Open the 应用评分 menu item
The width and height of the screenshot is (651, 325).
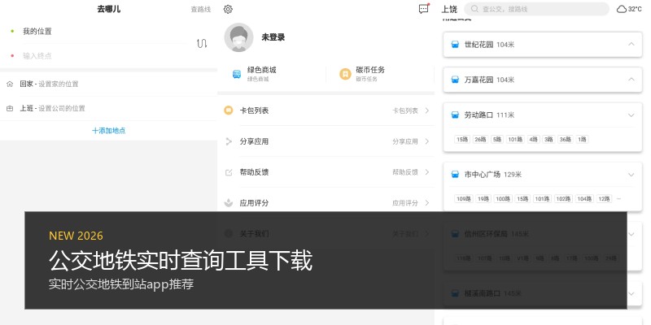click(326, 202)
